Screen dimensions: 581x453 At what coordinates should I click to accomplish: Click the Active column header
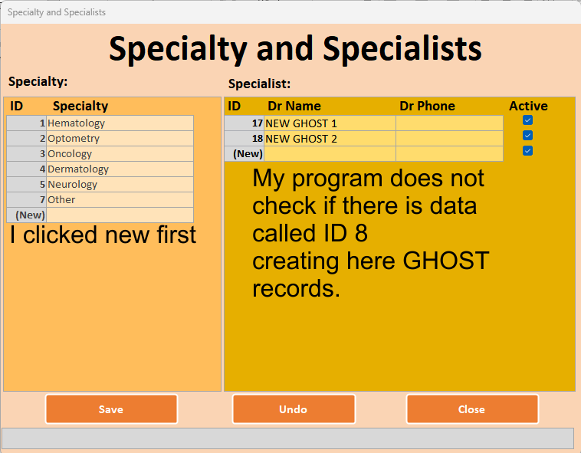pyautogui.click(x=528, y=106)
